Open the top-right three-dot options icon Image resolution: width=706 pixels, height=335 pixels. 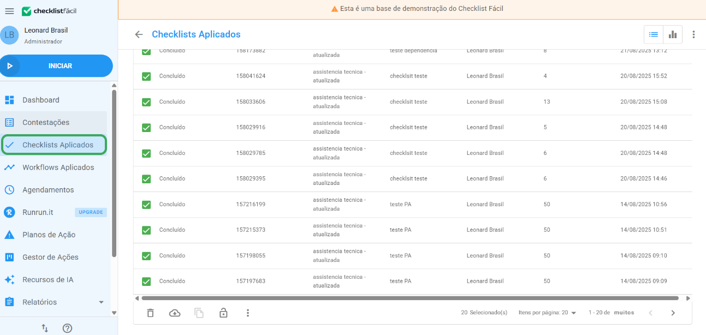click(693, 34)
